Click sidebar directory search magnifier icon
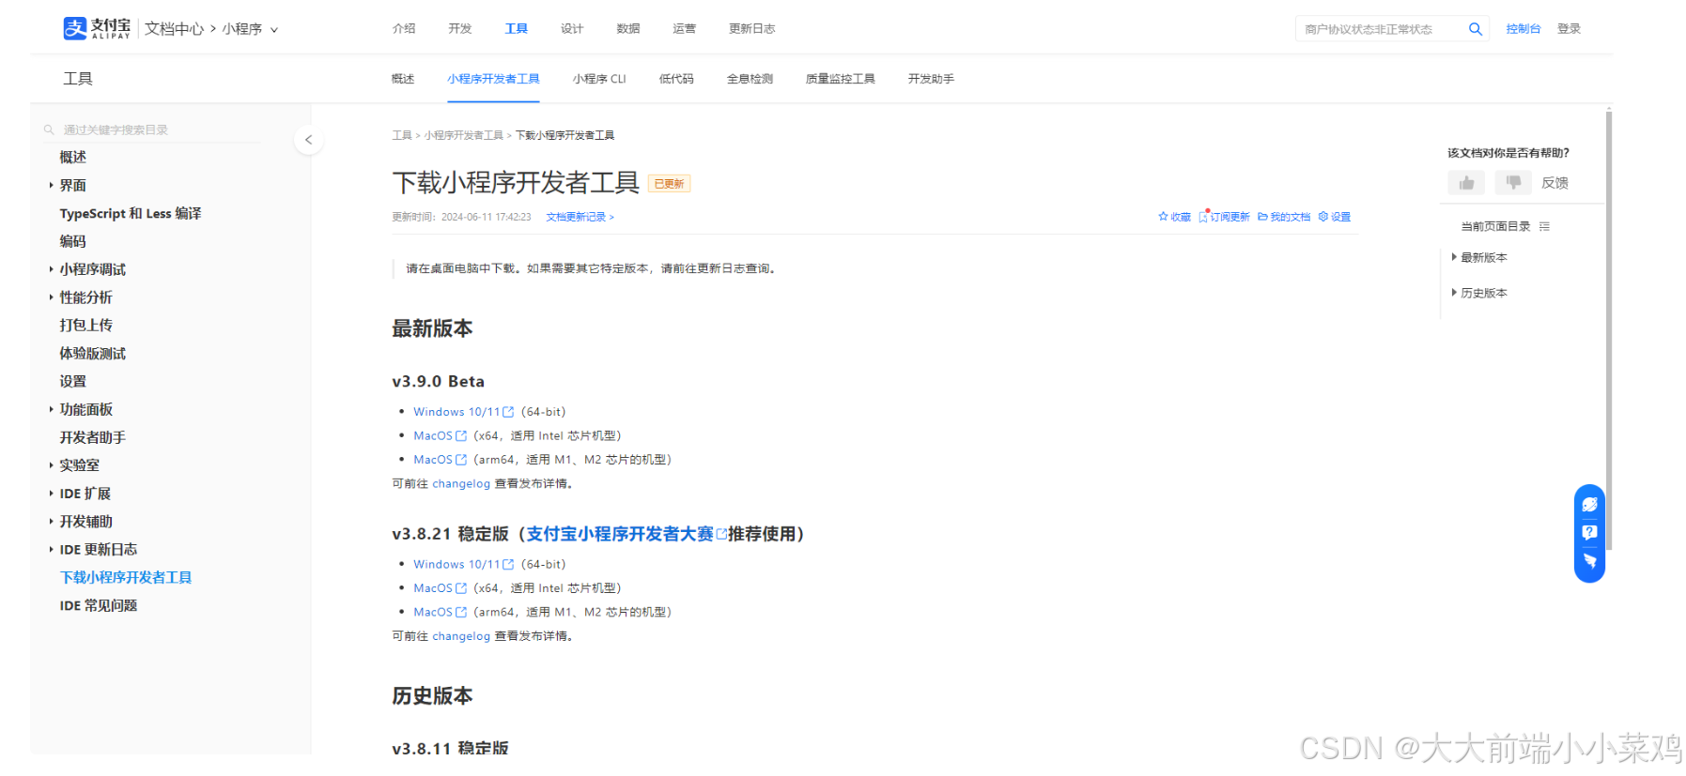 pos(49,129)
